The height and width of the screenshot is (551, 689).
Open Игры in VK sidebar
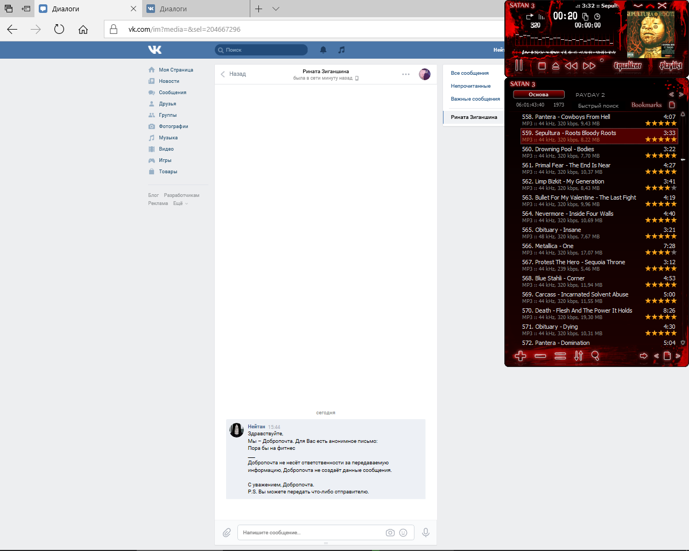159,160
